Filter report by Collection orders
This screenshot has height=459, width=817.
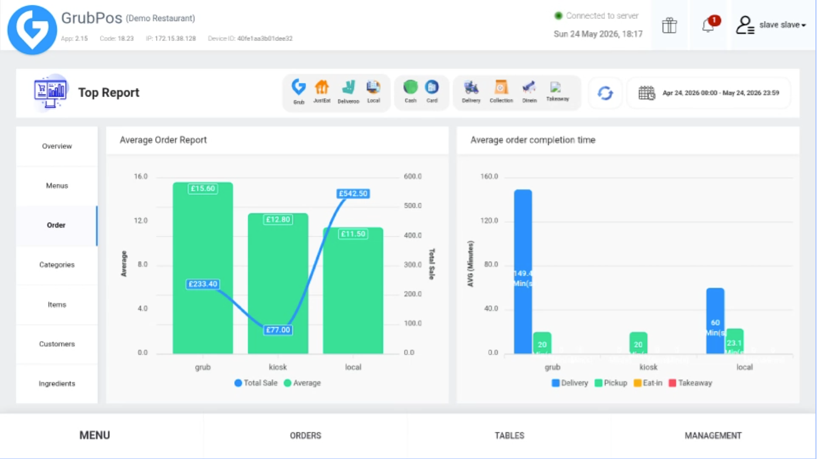click(x=501, y=92)
